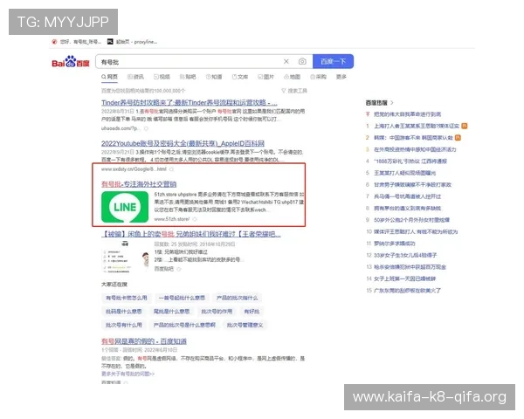This screenshot has height=419, width=524.
Task: Select related search 有好批
Action: [252, 312]
